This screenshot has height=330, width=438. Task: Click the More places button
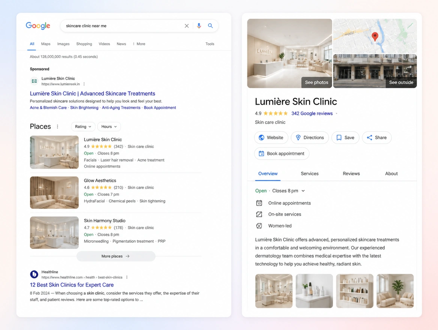[x=115, y=256]
